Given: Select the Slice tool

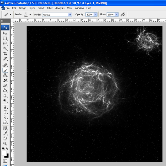Looking at the screenshot, I should point(5,59).
